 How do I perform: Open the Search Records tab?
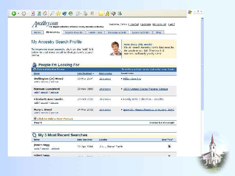pos(74,32)
